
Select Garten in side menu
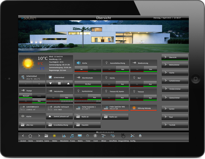coord(175,109)
